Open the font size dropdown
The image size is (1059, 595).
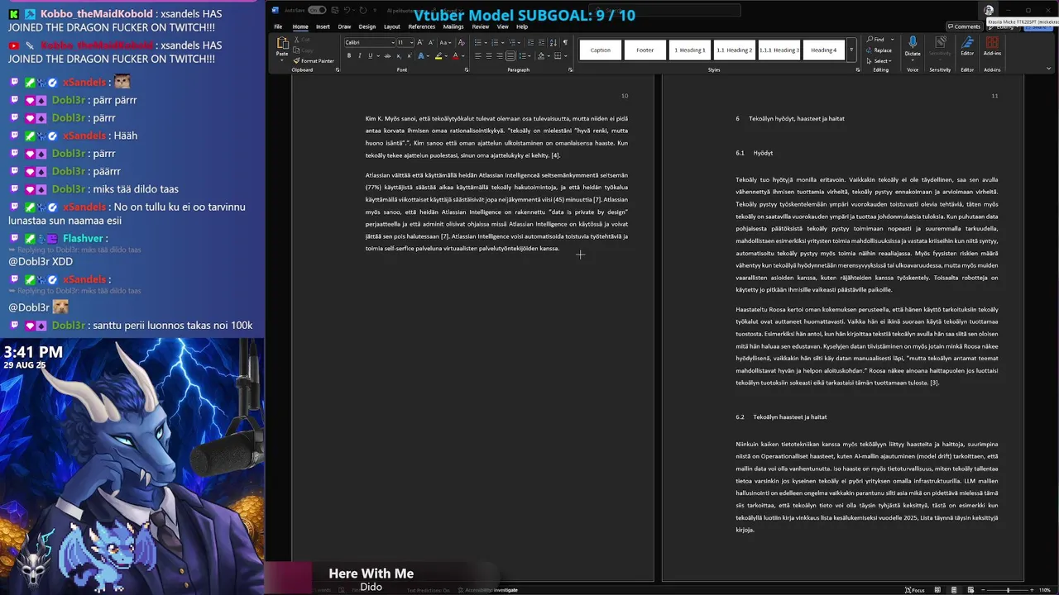(x=412, y=42)
